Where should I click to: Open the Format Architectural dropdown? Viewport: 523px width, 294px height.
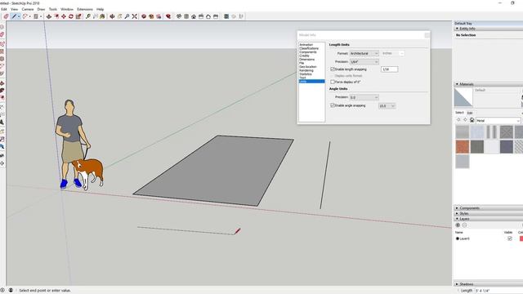point(364,53)
